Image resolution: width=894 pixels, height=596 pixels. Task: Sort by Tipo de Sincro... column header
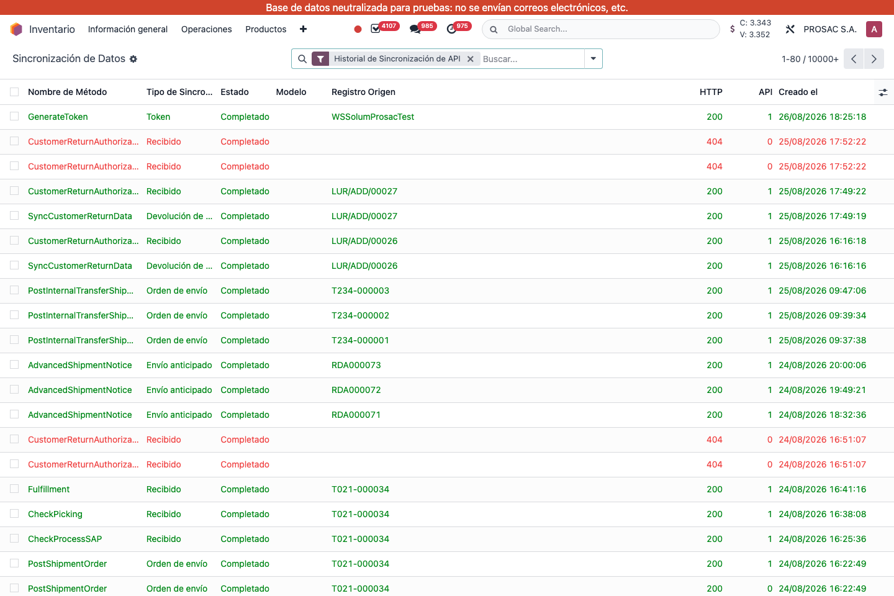[x=179, y=92]
